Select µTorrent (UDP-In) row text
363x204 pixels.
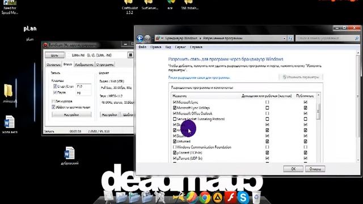pyautogui.click(x=189, y=159)
